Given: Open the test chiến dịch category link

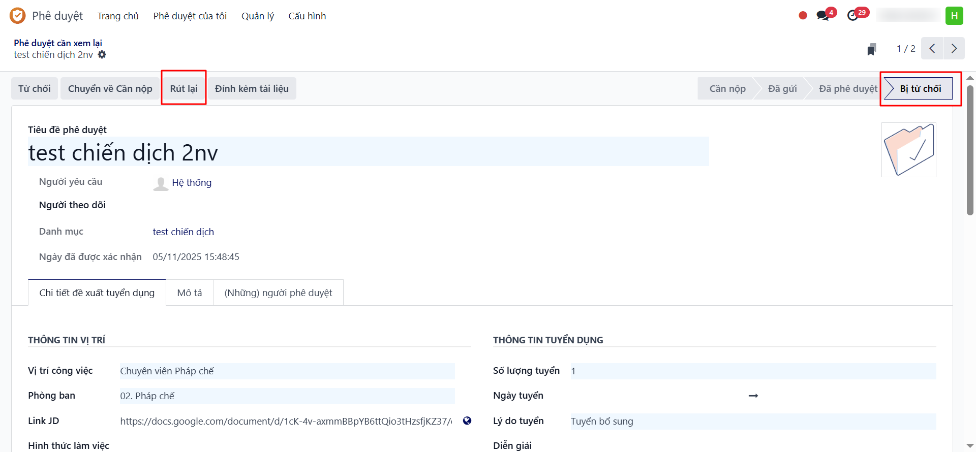Looking at the screenshot, I should click(x=183, y=232).
